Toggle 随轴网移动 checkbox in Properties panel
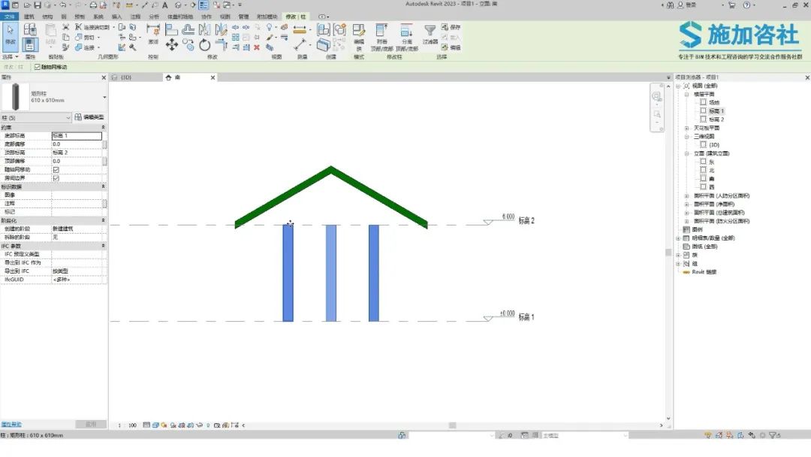811x457 pixels. (56, 170)
